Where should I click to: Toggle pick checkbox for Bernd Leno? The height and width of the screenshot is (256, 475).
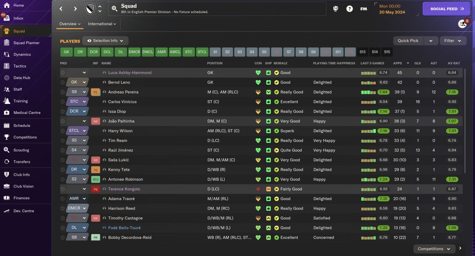[x=63, y=82]
